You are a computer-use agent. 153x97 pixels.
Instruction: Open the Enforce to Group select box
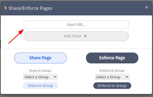pos(112,77)
